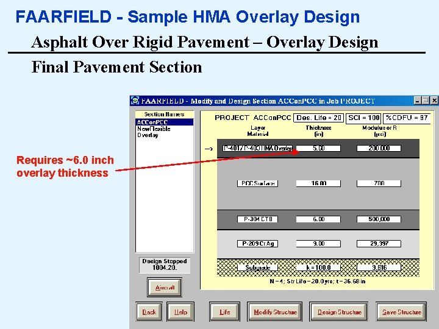Click overlay modulus 200,000 field
This screenshot has height=329, width=439.
click(379, 148)
